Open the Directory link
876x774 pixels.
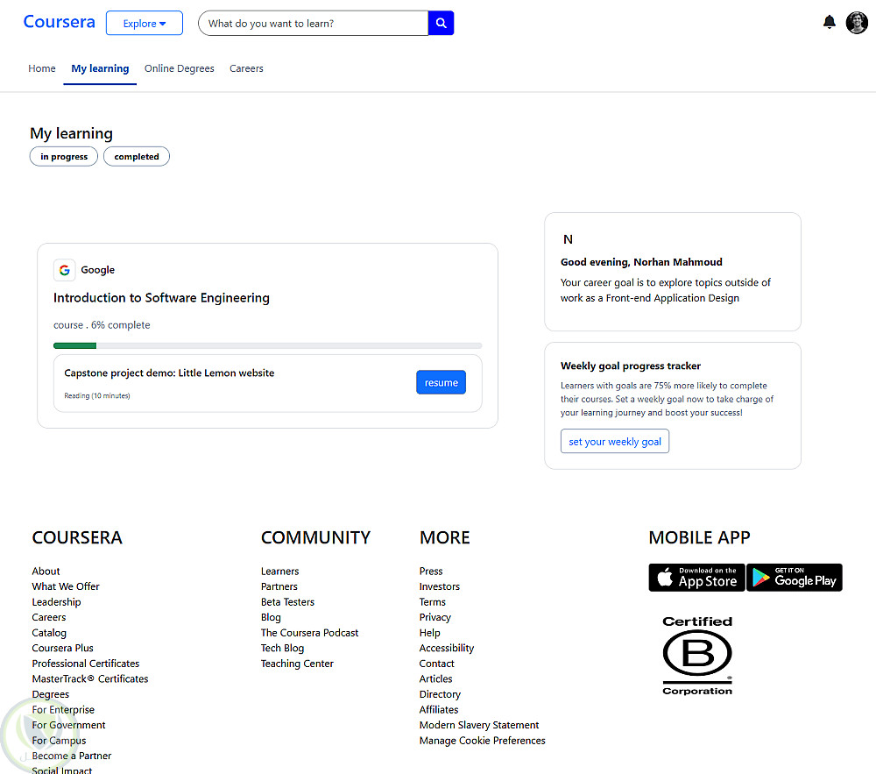pos(441,694)
